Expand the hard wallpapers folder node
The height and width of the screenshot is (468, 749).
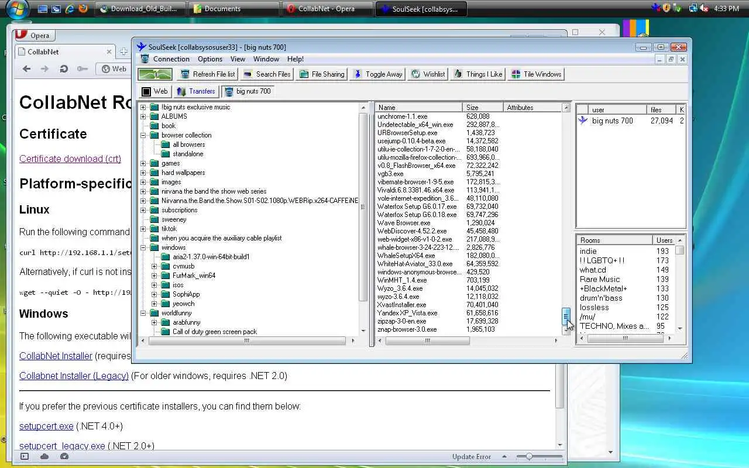(143, 173)
